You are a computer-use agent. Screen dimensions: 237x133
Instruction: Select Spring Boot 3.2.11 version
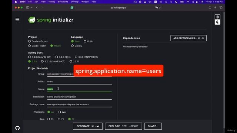point(74,61)
